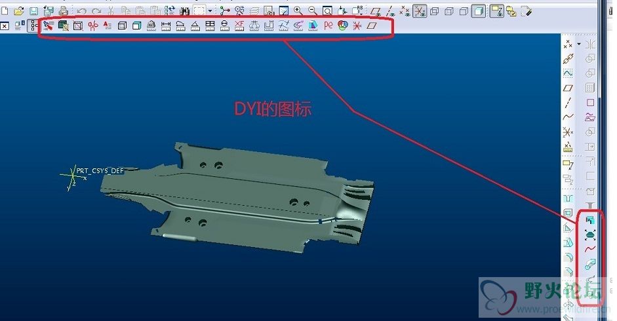This screenshot has width=617, height=321.
Task: Expand datum point tool flyout arrow
Action: [x=579, y=44]
